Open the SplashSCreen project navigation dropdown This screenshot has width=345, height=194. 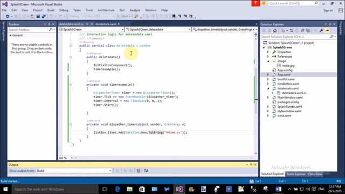click(91, 29)
